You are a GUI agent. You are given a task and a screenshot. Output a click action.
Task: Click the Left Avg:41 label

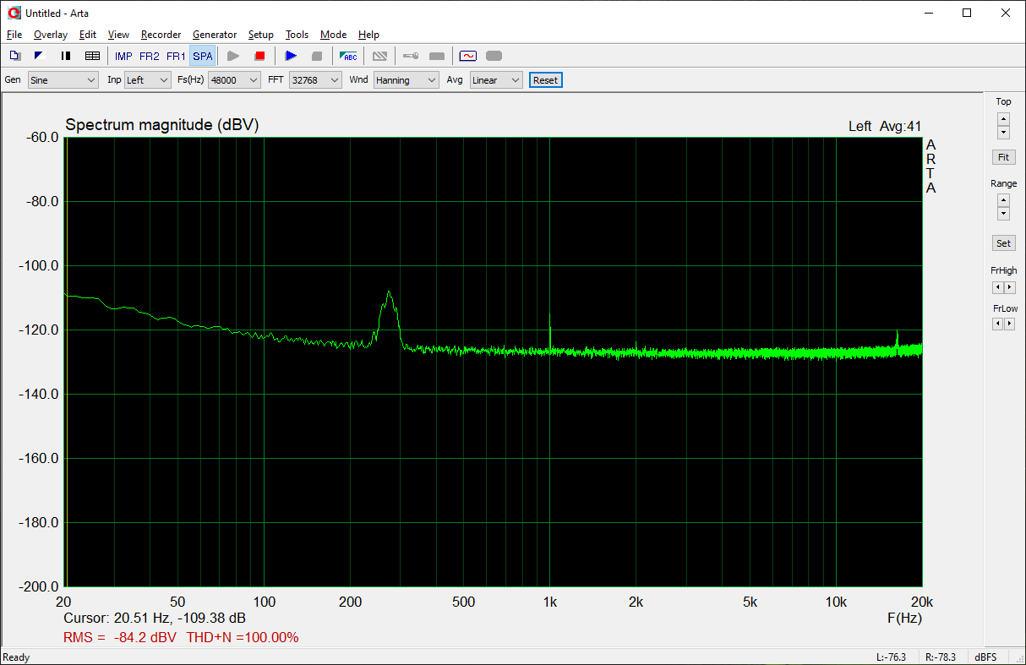tap(885, 127)
